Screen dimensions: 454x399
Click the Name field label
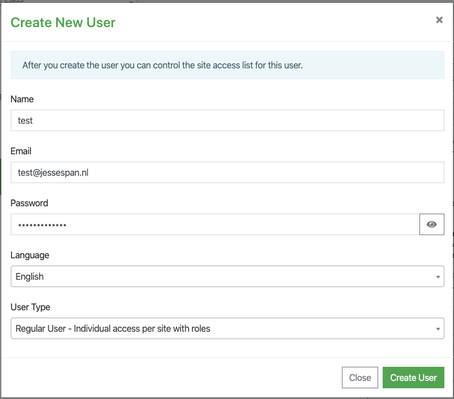pyautogui.click(x=22, y=99)
